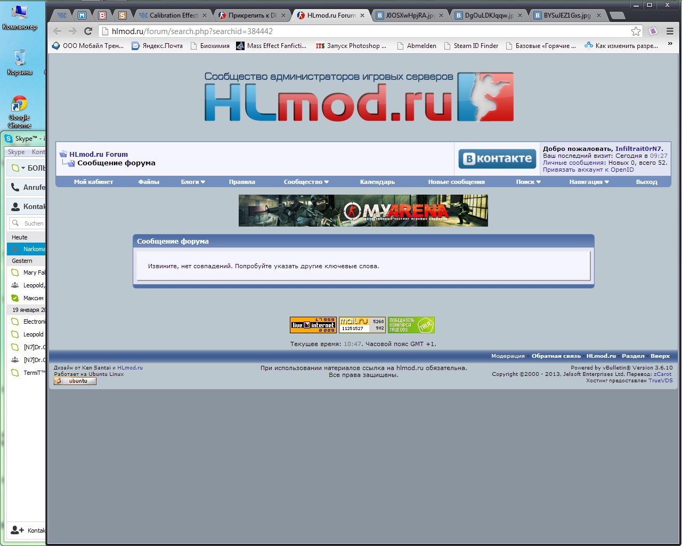682x546 pixels.
Task: Expand the Сообщество dropdown menu
Action: 306,182
